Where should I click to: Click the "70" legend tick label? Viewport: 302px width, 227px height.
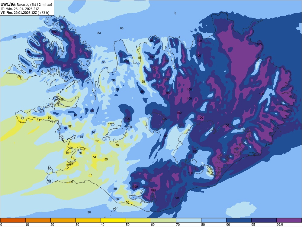(x=178, y=225)
